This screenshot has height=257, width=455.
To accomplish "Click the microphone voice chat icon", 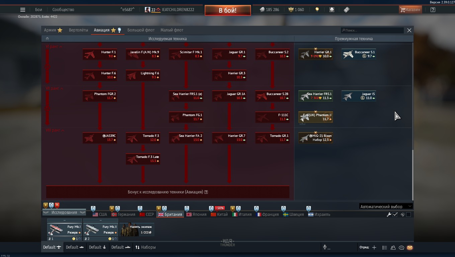I will [325, 247].
